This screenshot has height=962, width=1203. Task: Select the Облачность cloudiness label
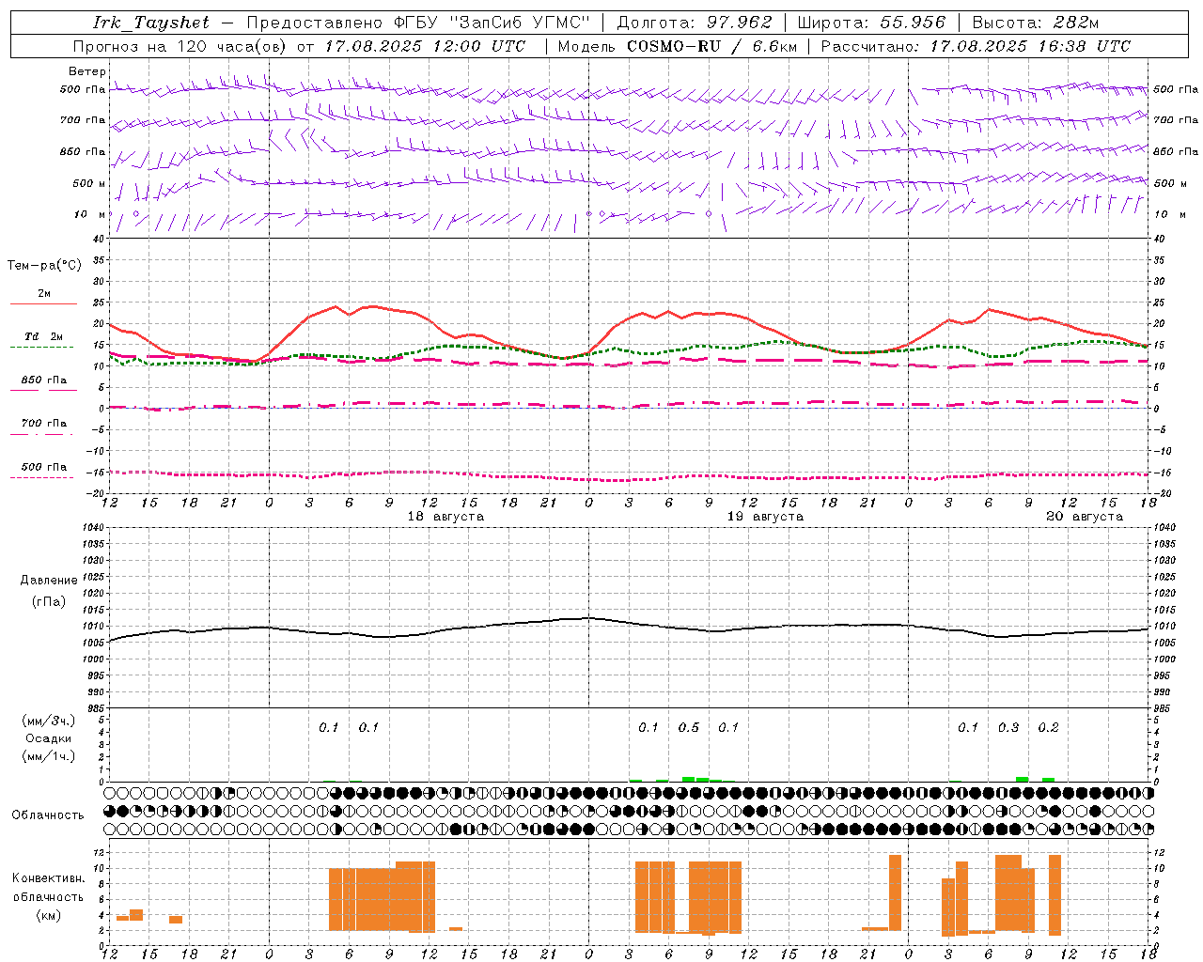[48, 815]
